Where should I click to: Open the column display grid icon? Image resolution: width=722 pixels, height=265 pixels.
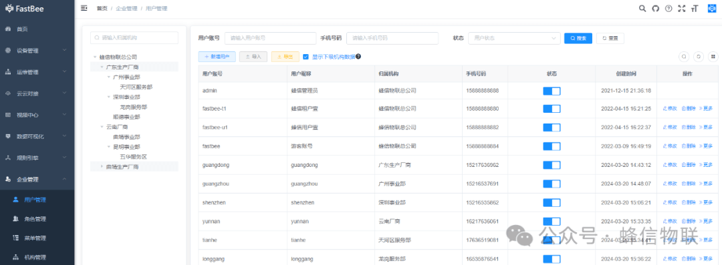tap(713, 57)
